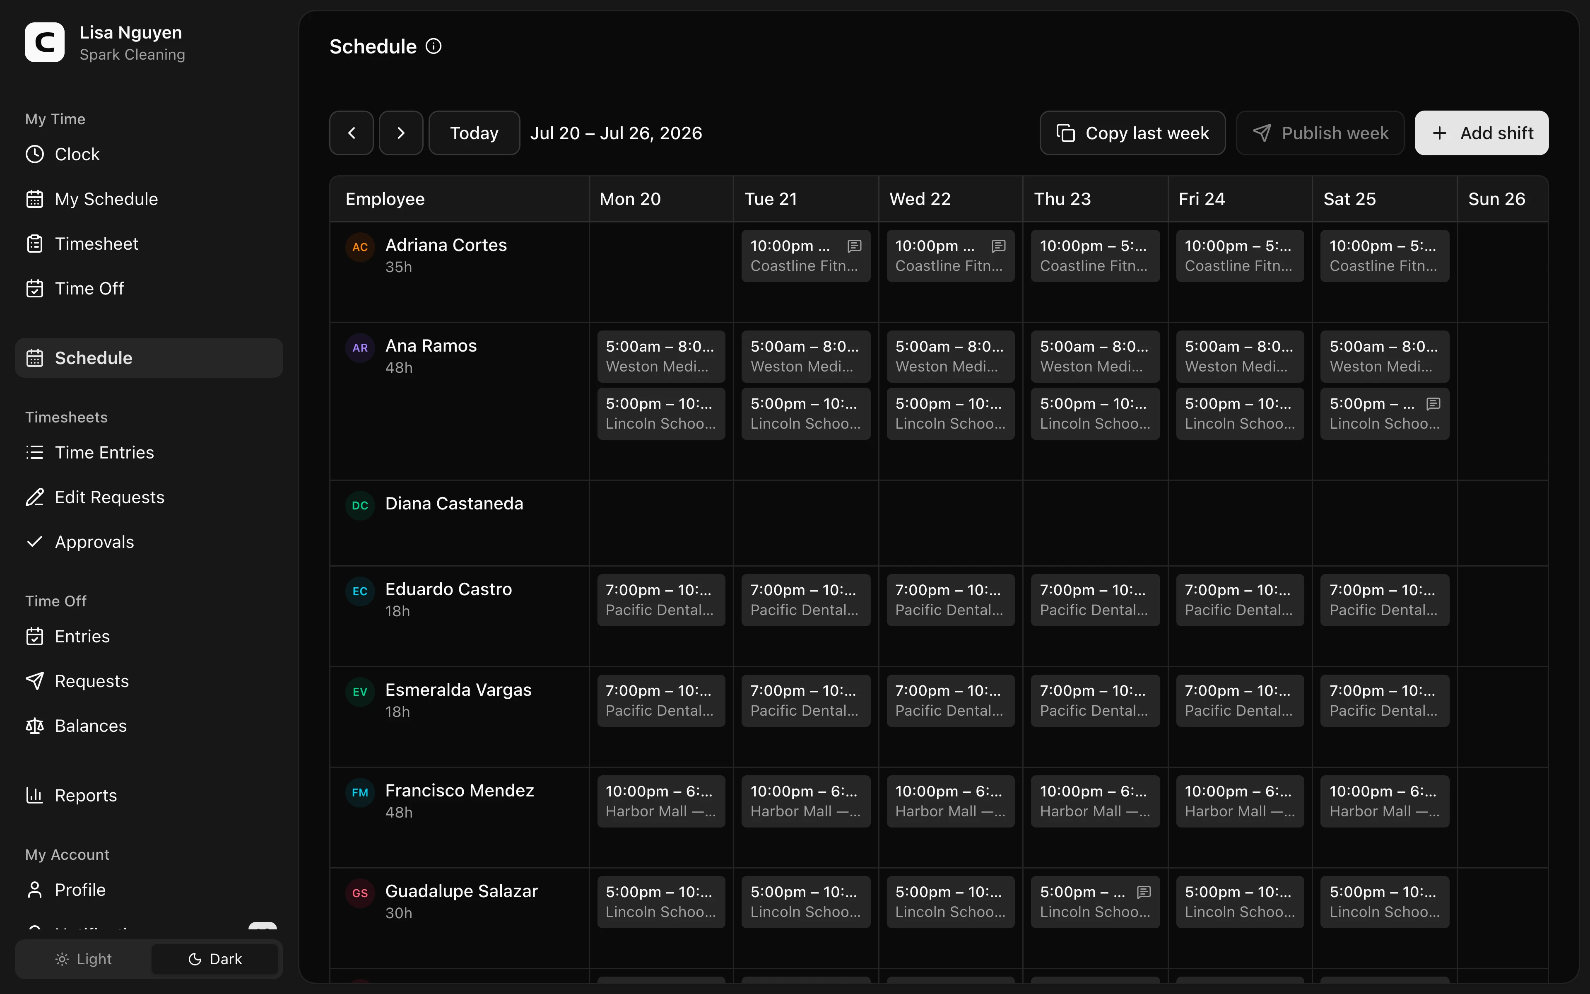Open Time Off Entries in the sidebar
1590x994 pixels.
149,637
